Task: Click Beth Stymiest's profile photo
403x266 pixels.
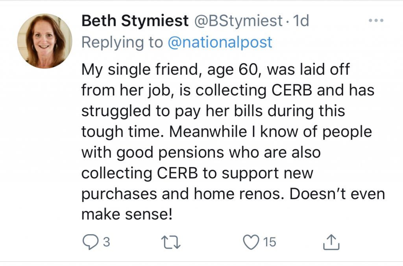Action: [x=44, y=41]
